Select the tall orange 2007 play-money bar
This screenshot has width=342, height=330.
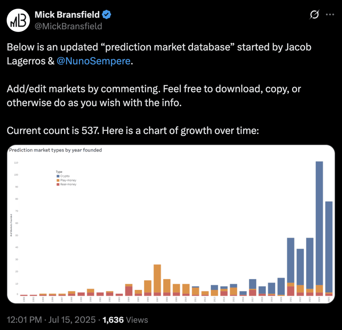[x=157, y=279]
